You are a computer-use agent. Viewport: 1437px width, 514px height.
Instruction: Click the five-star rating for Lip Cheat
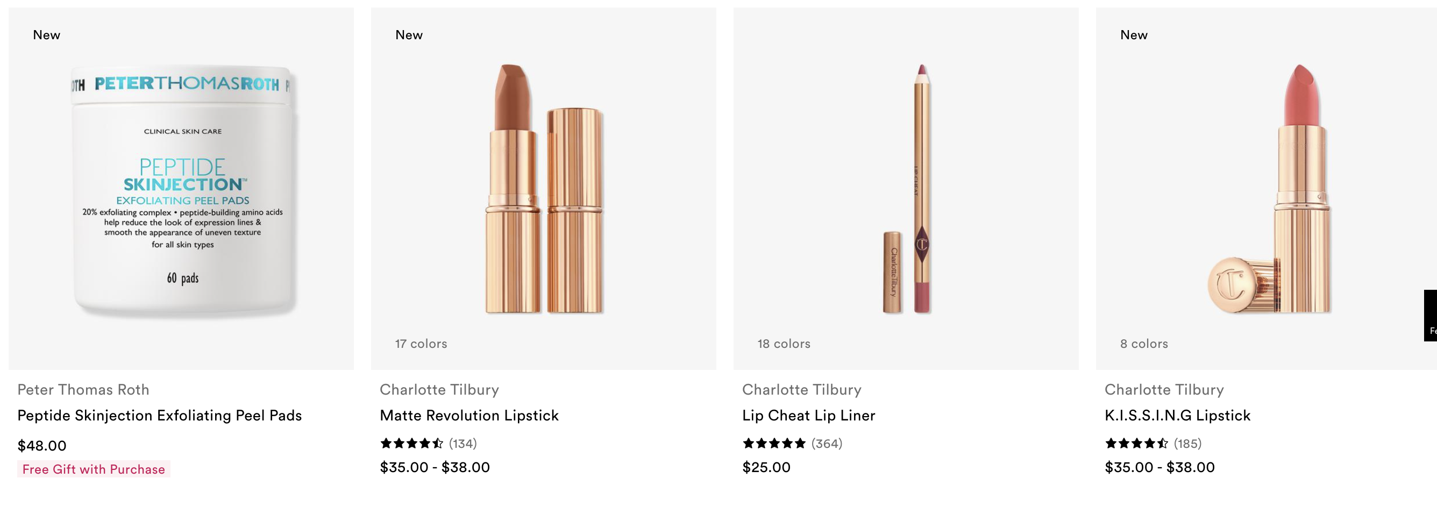coord(774,444)
